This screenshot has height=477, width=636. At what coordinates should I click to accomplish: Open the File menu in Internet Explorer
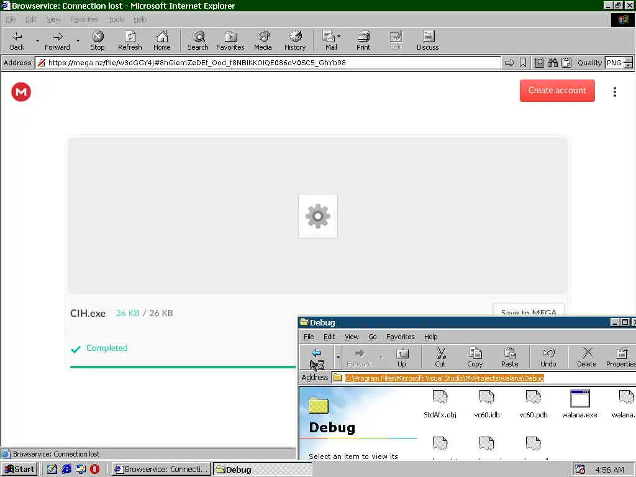11,19
